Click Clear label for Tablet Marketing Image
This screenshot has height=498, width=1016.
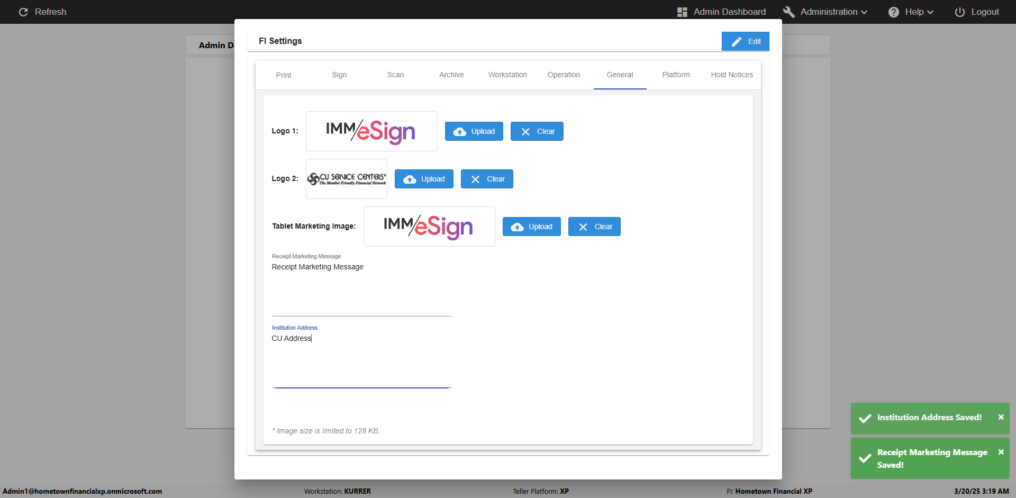(x=603, y=227)
